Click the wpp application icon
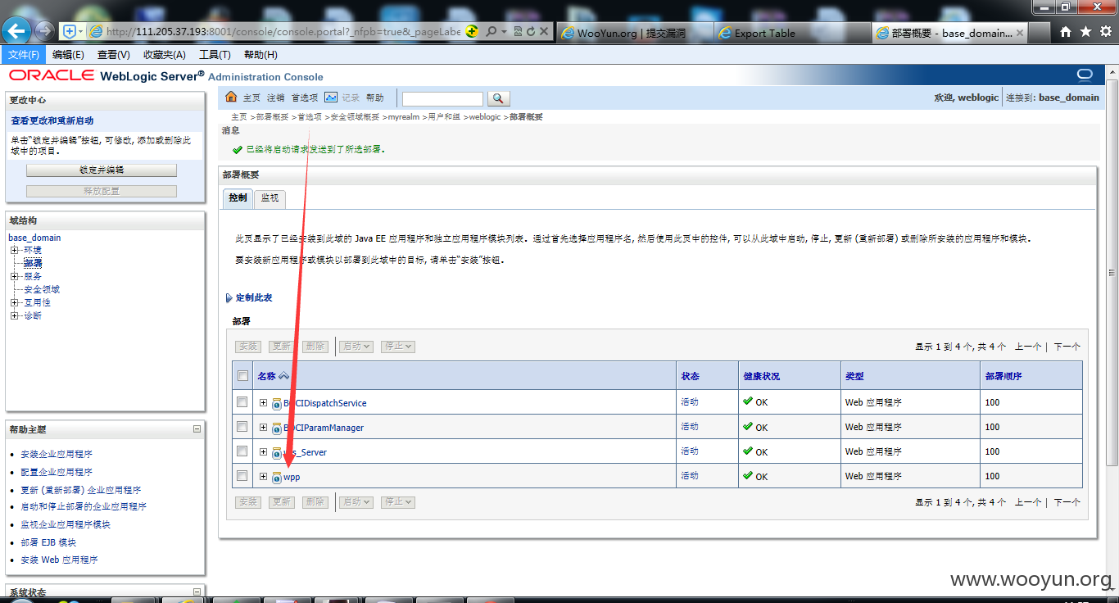This screenshot has width=1119, height=603. [x=277, y=477]
